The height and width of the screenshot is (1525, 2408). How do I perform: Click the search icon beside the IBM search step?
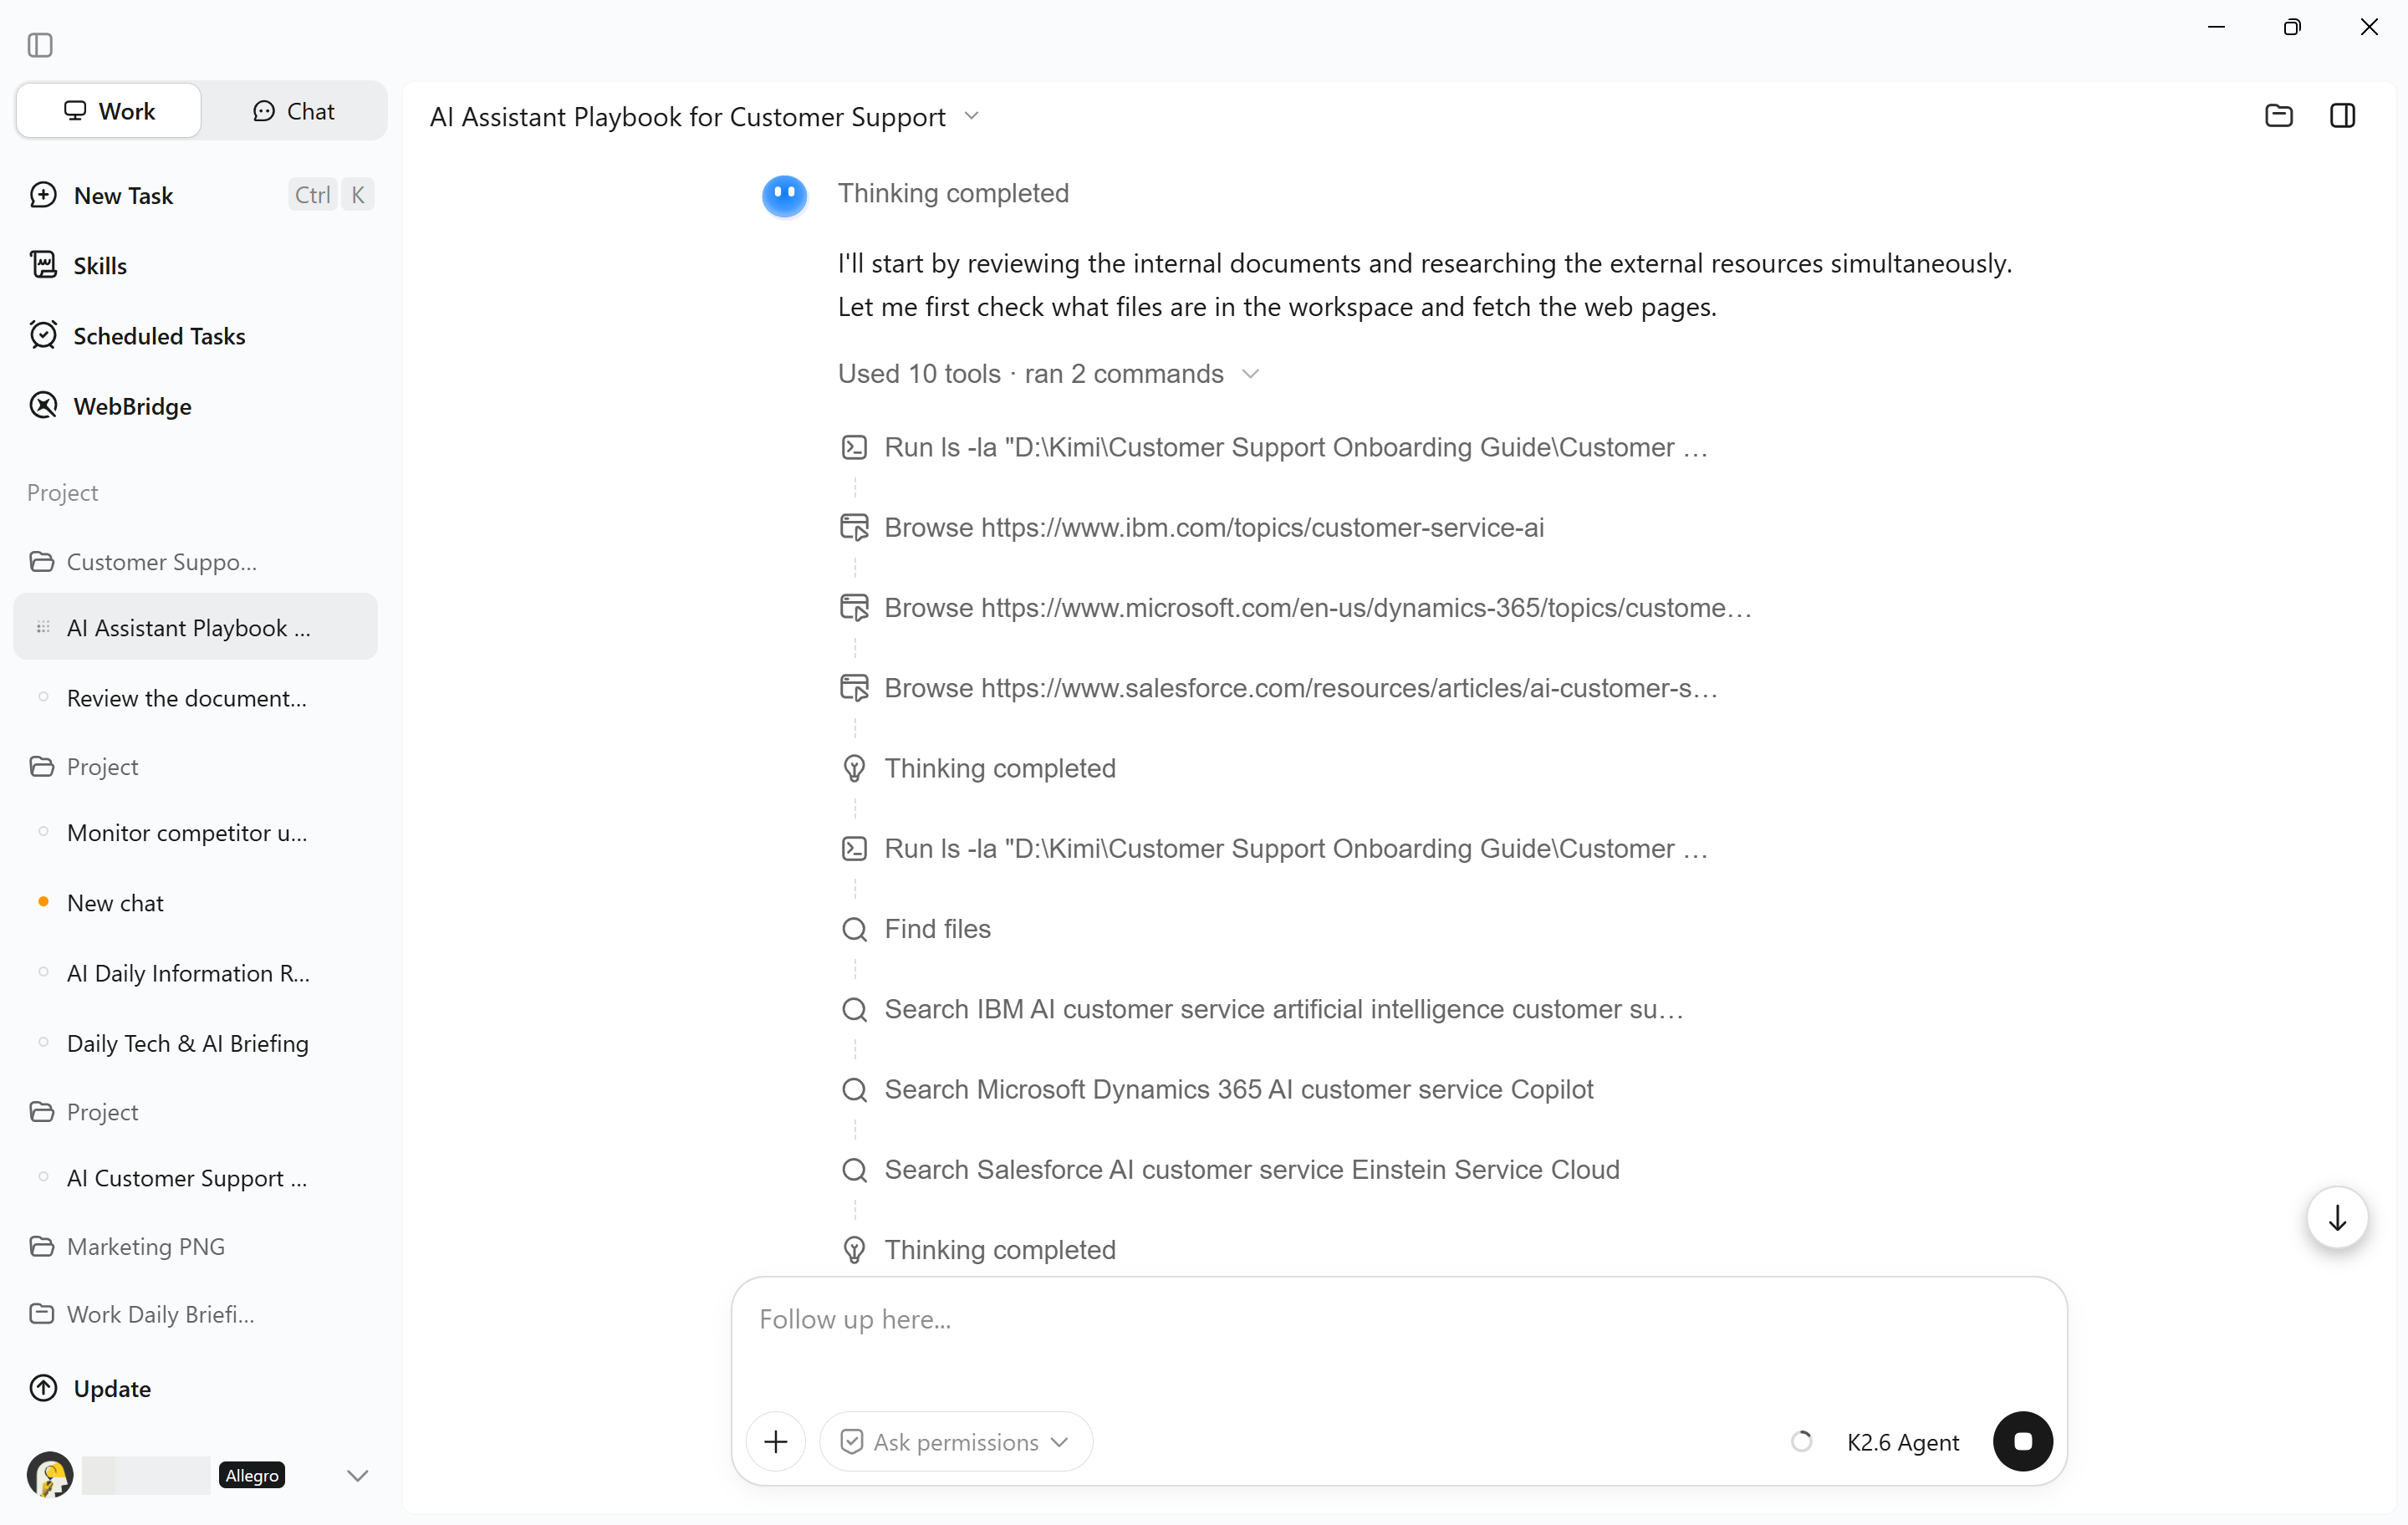[854, 1009]
